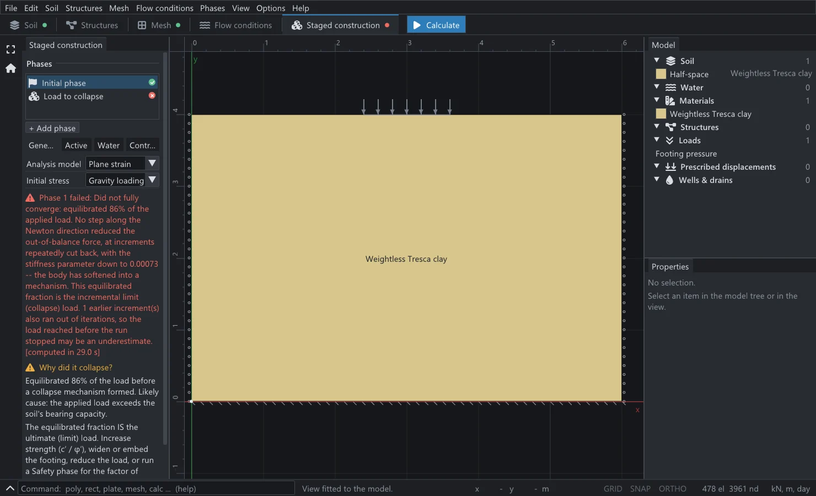Click the + Add phase button
This screenshot has height=496, width=816.
coord(52,128)
